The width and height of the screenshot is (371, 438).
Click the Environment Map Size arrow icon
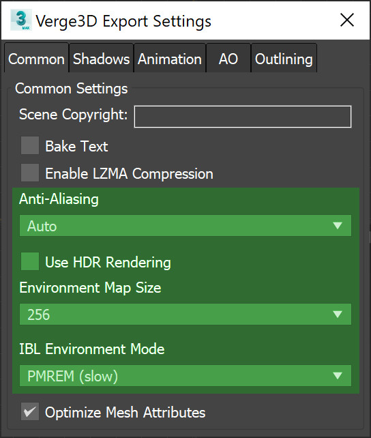click(338, 315)
